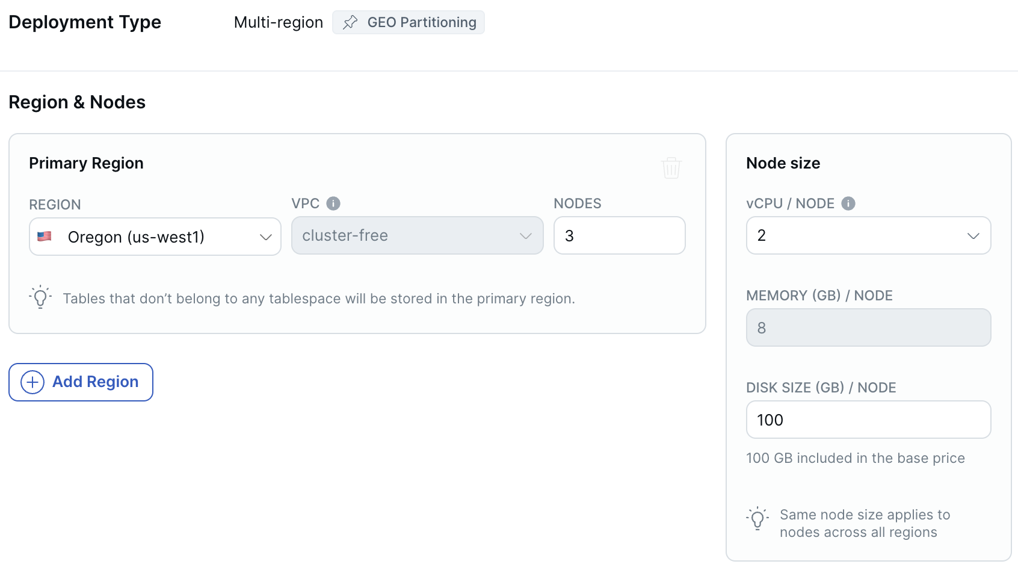Click the info icon next to vCPU / NODE

[848, 203]
